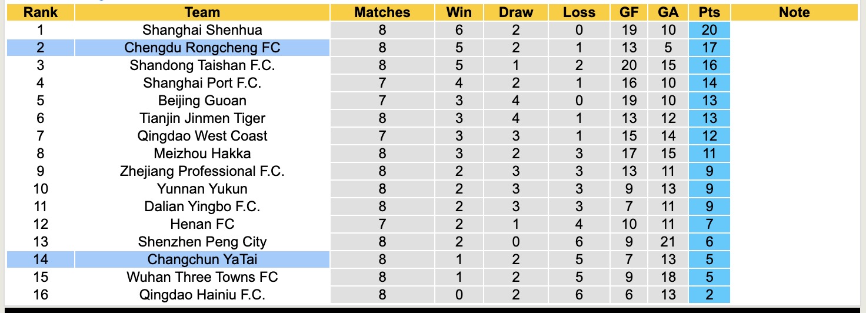
Task: Click the Rank column header
Action: (x=41, y=12)
